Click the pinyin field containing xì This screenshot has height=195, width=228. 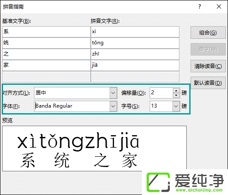pyautogui.click(x=135, y=32)
